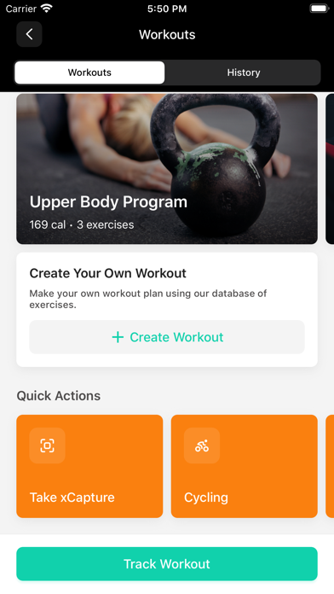Screen dimensions: 334x594
Task: Switch to the History tab
Action: tap(243, 73)
